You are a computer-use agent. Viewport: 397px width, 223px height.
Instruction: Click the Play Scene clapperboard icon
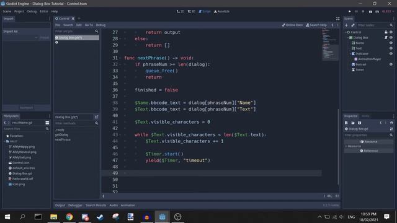tap(370, 11)
